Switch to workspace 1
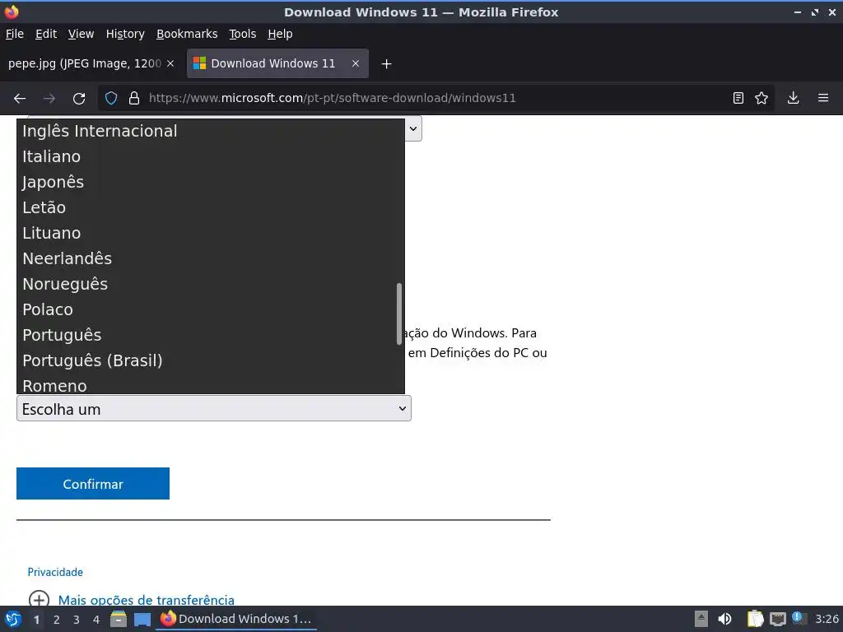The width and height of the screenshot is (843, 632). [x=36, y=620]
